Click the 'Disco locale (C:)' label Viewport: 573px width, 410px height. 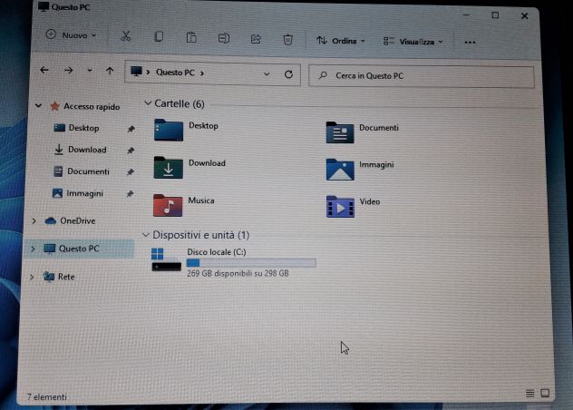pos(217,252)
